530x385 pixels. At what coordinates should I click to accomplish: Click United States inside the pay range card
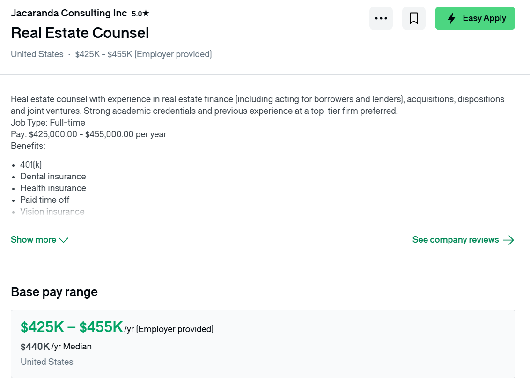(x=47, y=362)
